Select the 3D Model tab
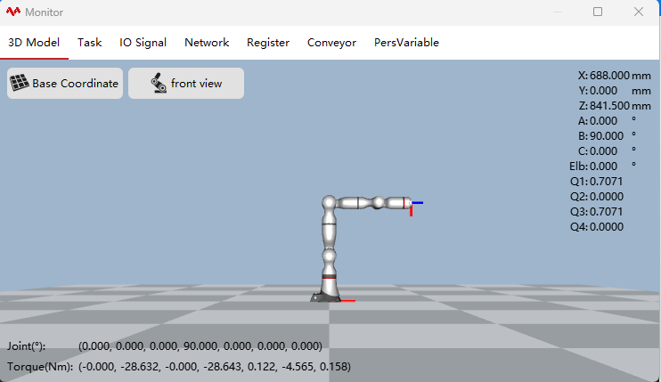Image resolution: width=661 pixels, height=382 pixels. coord(34,43)
